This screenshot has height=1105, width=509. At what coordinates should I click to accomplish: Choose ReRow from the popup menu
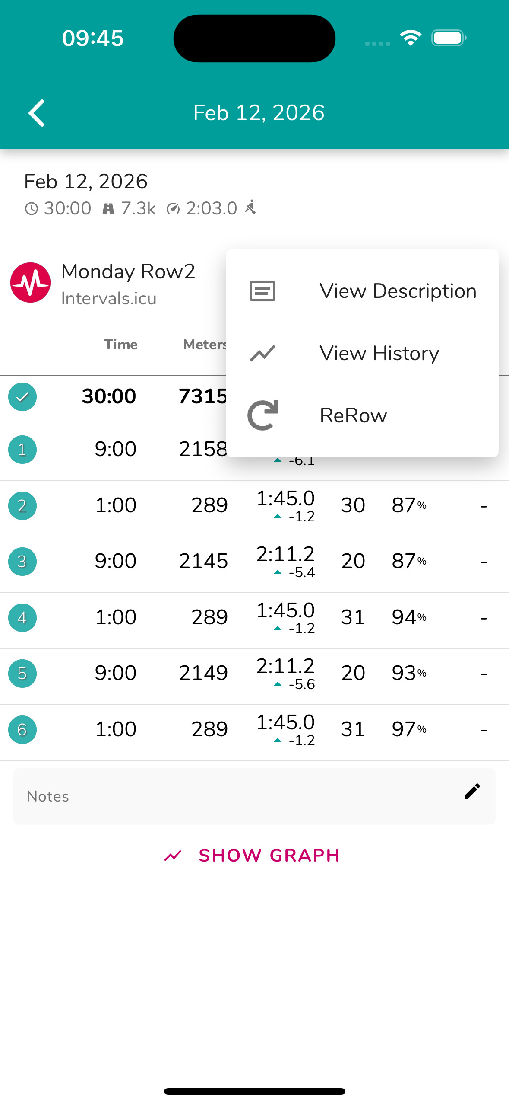(353, 415)
